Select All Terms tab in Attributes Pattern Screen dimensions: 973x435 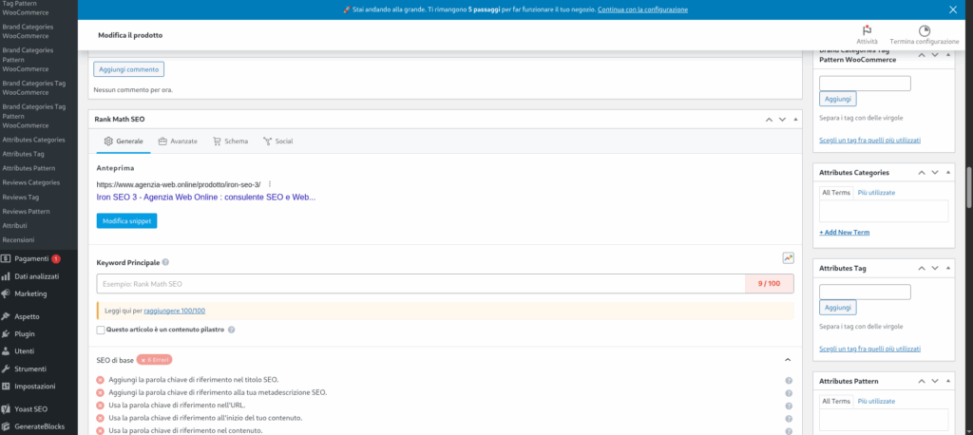[x=836, y=402]
